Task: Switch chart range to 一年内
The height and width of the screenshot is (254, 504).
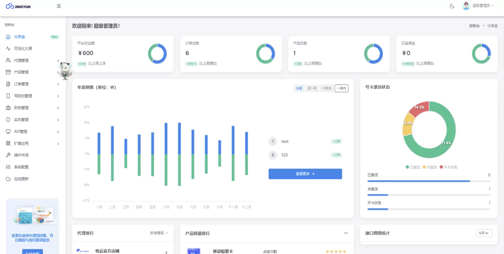Action: coord(341,88)
